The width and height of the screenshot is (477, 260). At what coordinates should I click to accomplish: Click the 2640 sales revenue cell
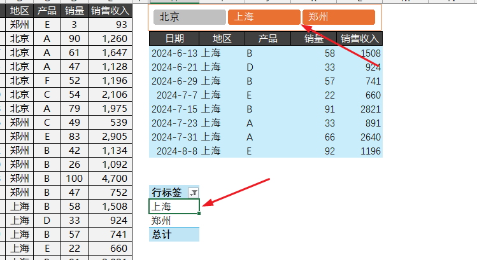click(360, 137)
